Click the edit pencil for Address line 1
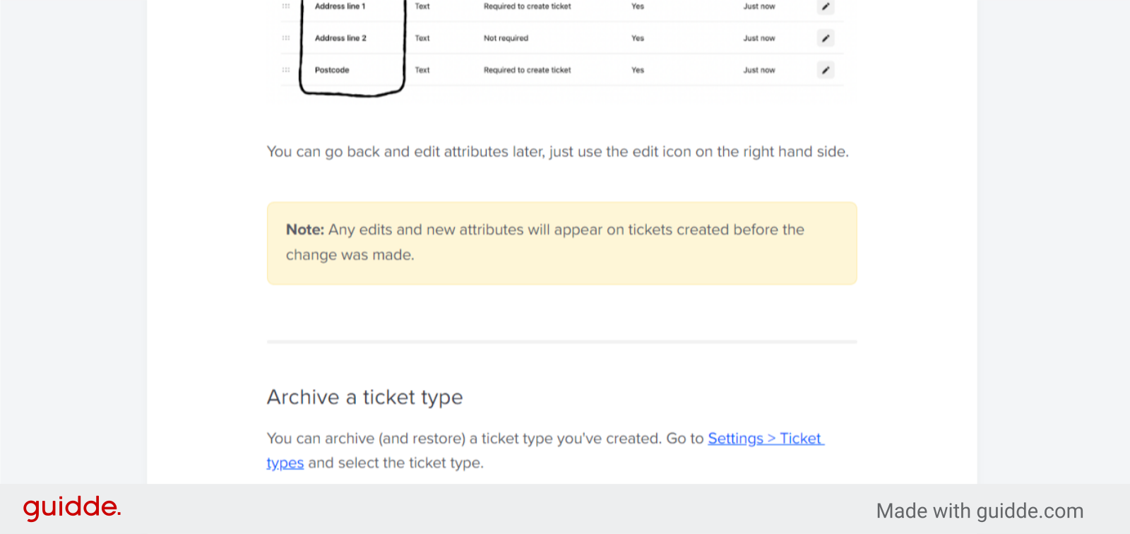The image size is (1130, 534). point(825,6)
